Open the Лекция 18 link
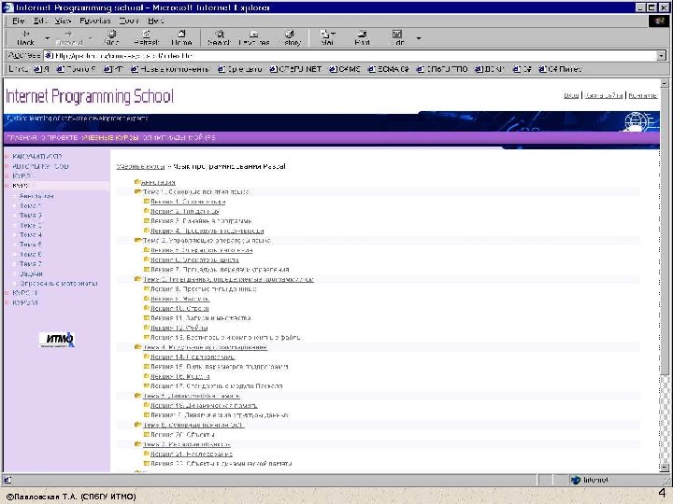 204,405
